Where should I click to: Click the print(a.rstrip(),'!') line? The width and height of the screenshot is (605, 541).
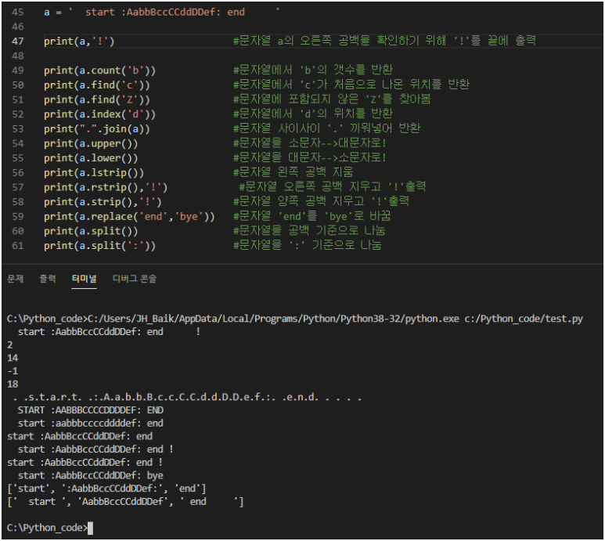tap(106, 188)
